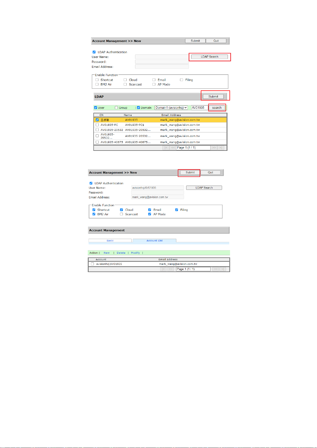Select the AV01935-40675 result row checkbox

click(x=97, y=142)
